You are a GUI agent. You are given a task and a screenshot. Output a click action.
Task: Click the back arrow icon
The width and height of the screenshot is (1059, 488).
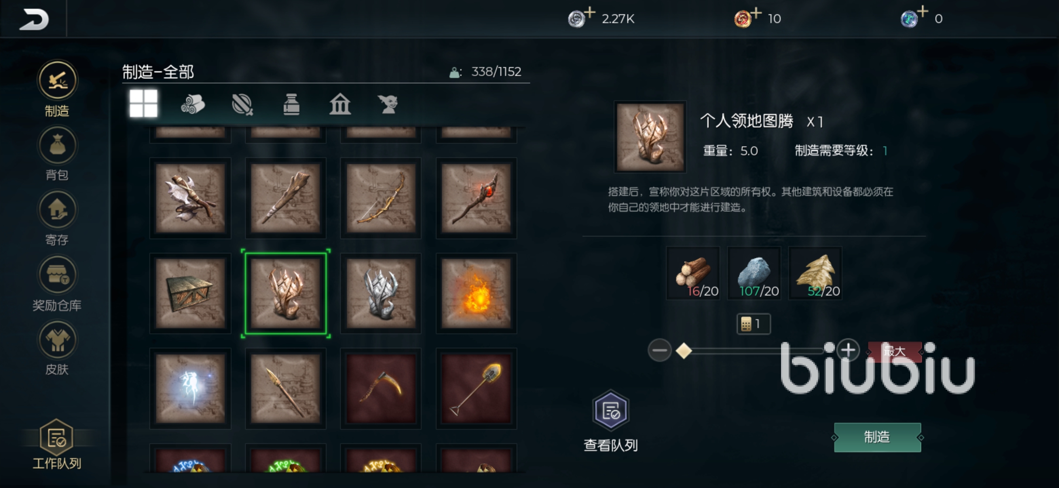coord(34,19)
